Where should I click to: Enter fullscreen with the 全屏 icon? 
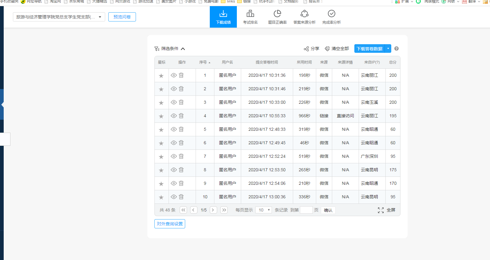(381, 210)
